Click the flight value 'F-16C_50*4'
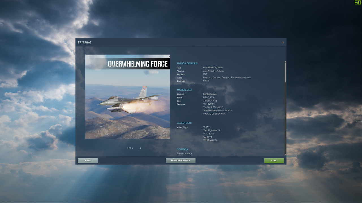Viewport: 362px width, 203px height. [x=209, y=98]
